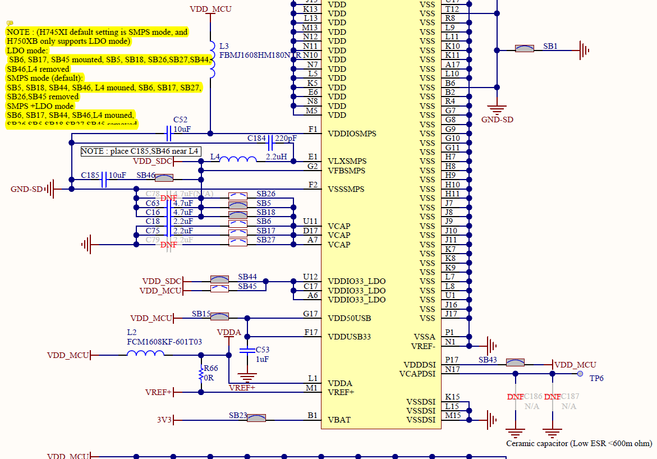
Task: Select the VREF+ net label near pin M1
Action: click(241, 386)
